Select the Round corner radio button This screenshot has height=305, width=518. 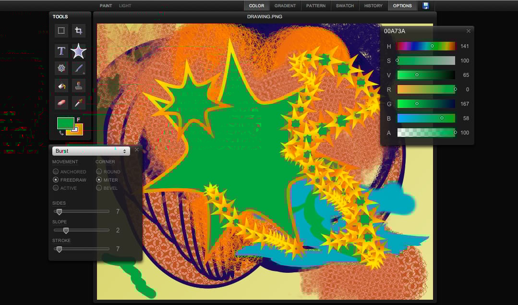pos(99,171)
